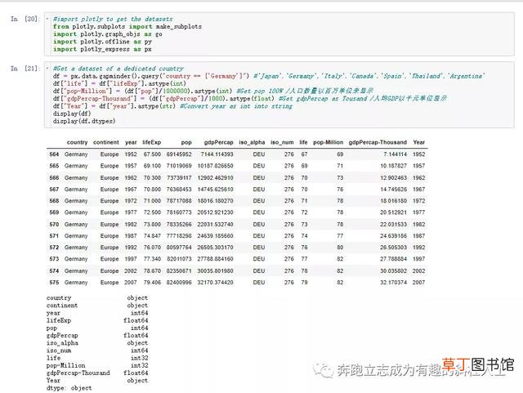The image size is (523, 393).
Task: Click the gdpPercap value 18016.180270
Action: click(x=216, y=201)
